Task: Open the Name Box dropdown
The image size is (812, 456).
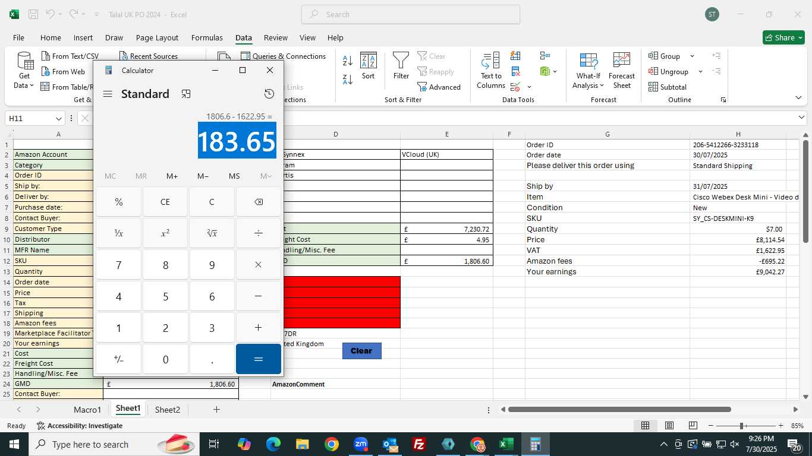Action: pos(58,119)
